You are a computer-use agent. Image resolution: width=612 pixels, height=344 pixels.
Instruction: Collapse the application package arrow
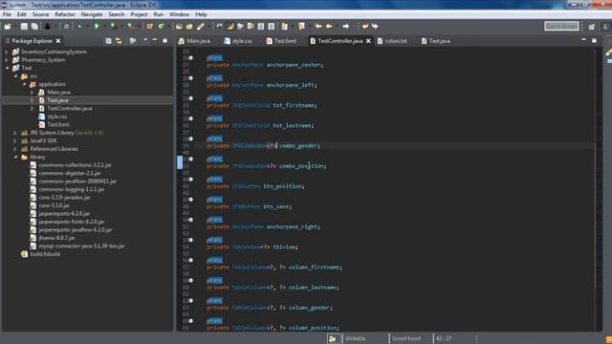24,84
